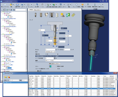Open the ISO メートルねじ thread type dropdown
The height and width of the screenshot is (97, 118).
point(60,61)
